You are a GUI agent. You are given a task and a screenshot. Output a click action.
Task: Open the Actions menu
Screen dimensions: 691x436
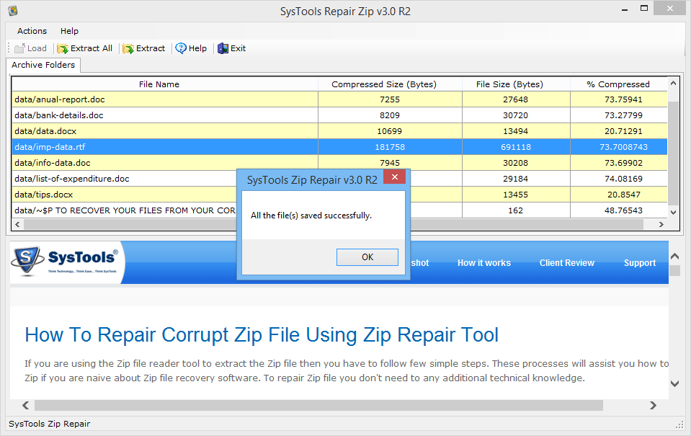[x=32, y=31]
